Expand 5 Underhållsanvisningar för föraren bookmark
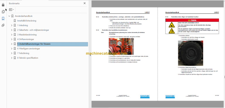Screen dimensions: 225x108 [12, 44]
